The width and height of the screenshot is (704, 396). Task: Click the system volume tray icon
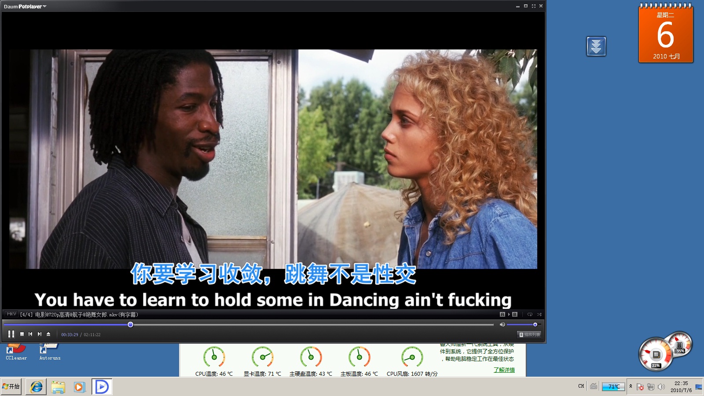pyautogui.click(x=661, y=387)
